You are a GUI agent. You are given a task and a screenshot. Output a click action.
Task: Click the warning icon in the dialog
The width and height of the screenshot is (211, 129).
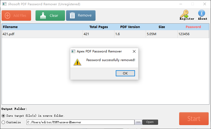coord(77,62)
